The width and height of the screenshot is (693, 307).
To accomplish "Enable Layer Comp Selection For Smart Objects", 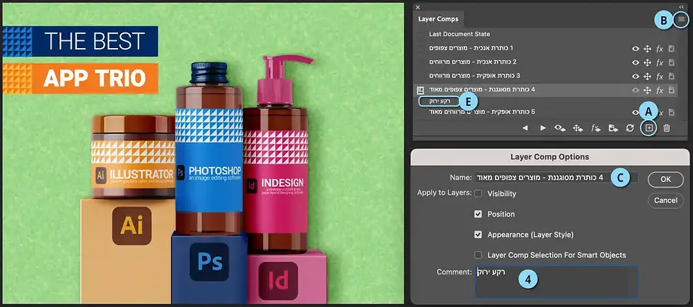I will [478, 255].
